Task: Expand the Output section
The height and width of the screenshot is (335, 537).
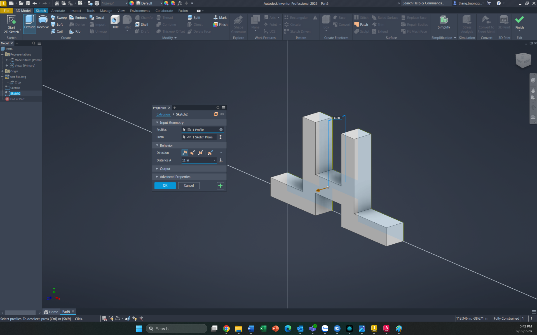Action: 157,169
